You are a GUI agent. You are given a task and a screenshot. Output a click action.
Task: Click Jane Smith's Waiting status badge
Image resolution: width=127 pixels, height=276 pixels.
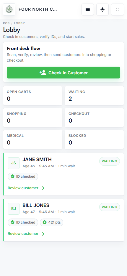(110, 161)
